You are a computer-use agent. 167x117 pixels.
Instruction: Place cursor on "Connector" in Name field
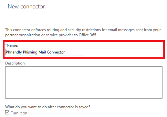click(x=56, y=52)
